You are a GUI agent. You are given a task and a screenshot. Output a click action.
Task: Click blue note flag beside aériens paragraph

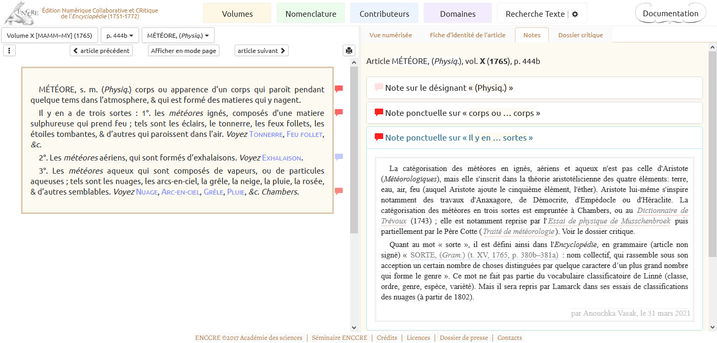pyautogui.click(x=339, y=157)
